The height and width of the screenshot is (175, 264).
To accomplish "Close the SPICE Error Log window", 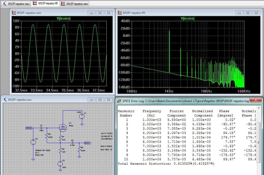I will pos(255,100).
